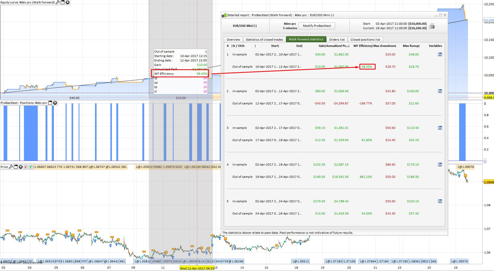Screen dimensions: 494x271
Task: Select the 91.83% WF Efficiency value
Action: [366, 140]
